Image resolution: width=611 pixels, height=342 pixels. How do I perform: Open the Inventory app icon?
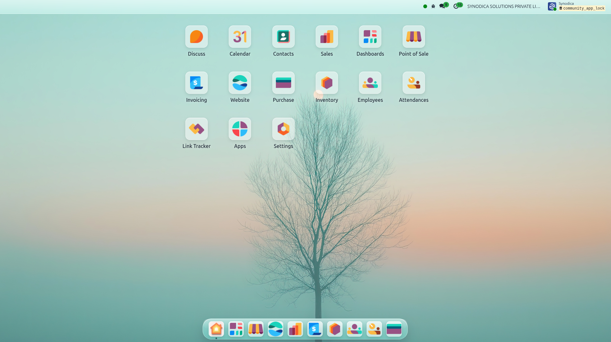[327, 83]
